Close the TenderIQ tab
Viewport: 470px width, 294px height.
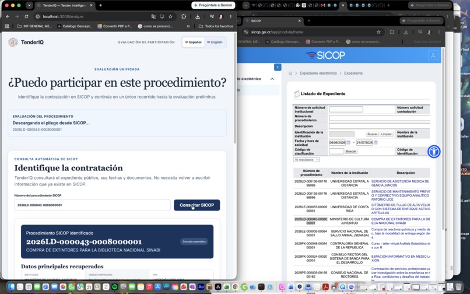click(91, 5)
